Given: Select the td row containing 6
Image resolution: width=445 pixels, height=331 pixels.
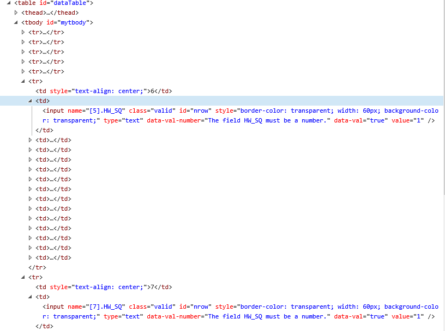Looking at the screenshot, I should (104, 91).
